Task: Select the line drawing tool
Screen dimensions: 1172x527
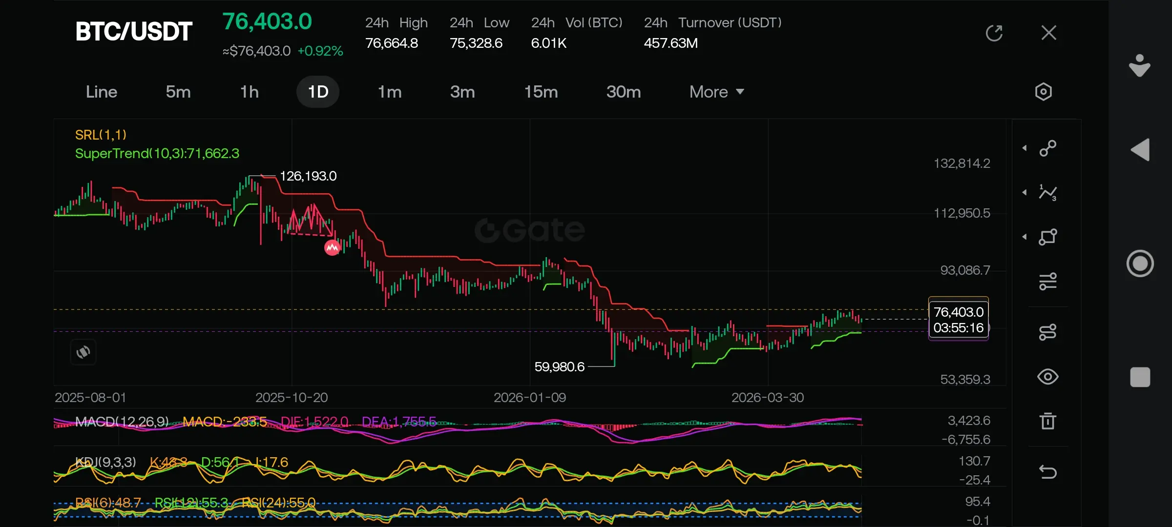Action: pyautogui.click(x=1047, y=148)
